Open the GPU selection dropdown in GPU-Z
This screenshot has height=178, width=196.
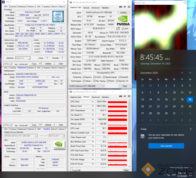pyautogui.click(x=87, y=86)
